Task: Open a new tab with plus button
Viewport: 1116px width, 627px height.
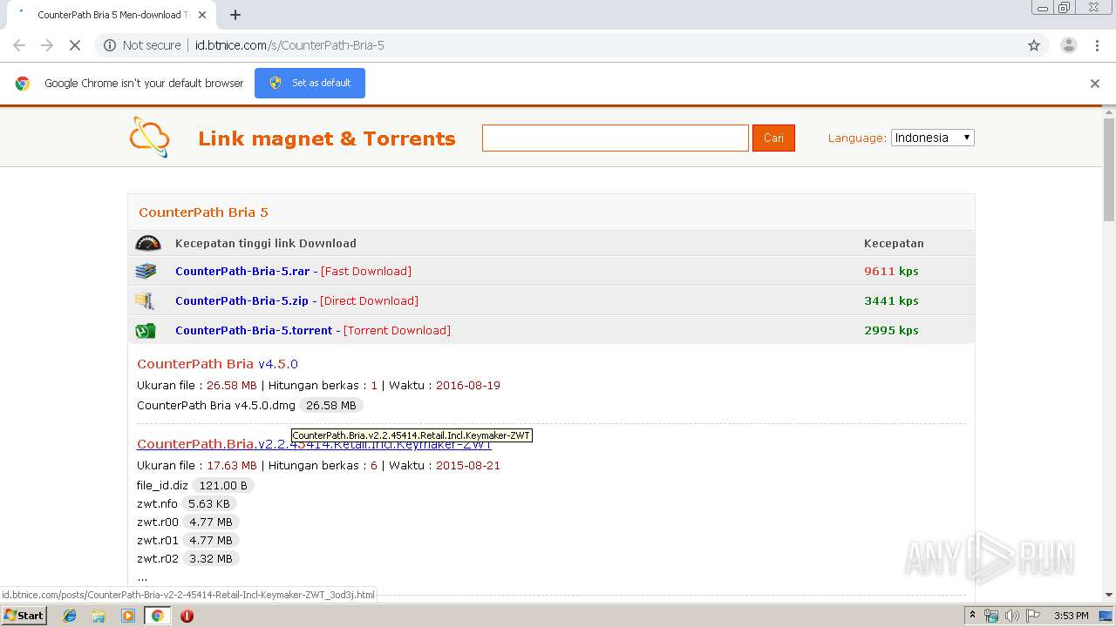Action: (235, 15)
